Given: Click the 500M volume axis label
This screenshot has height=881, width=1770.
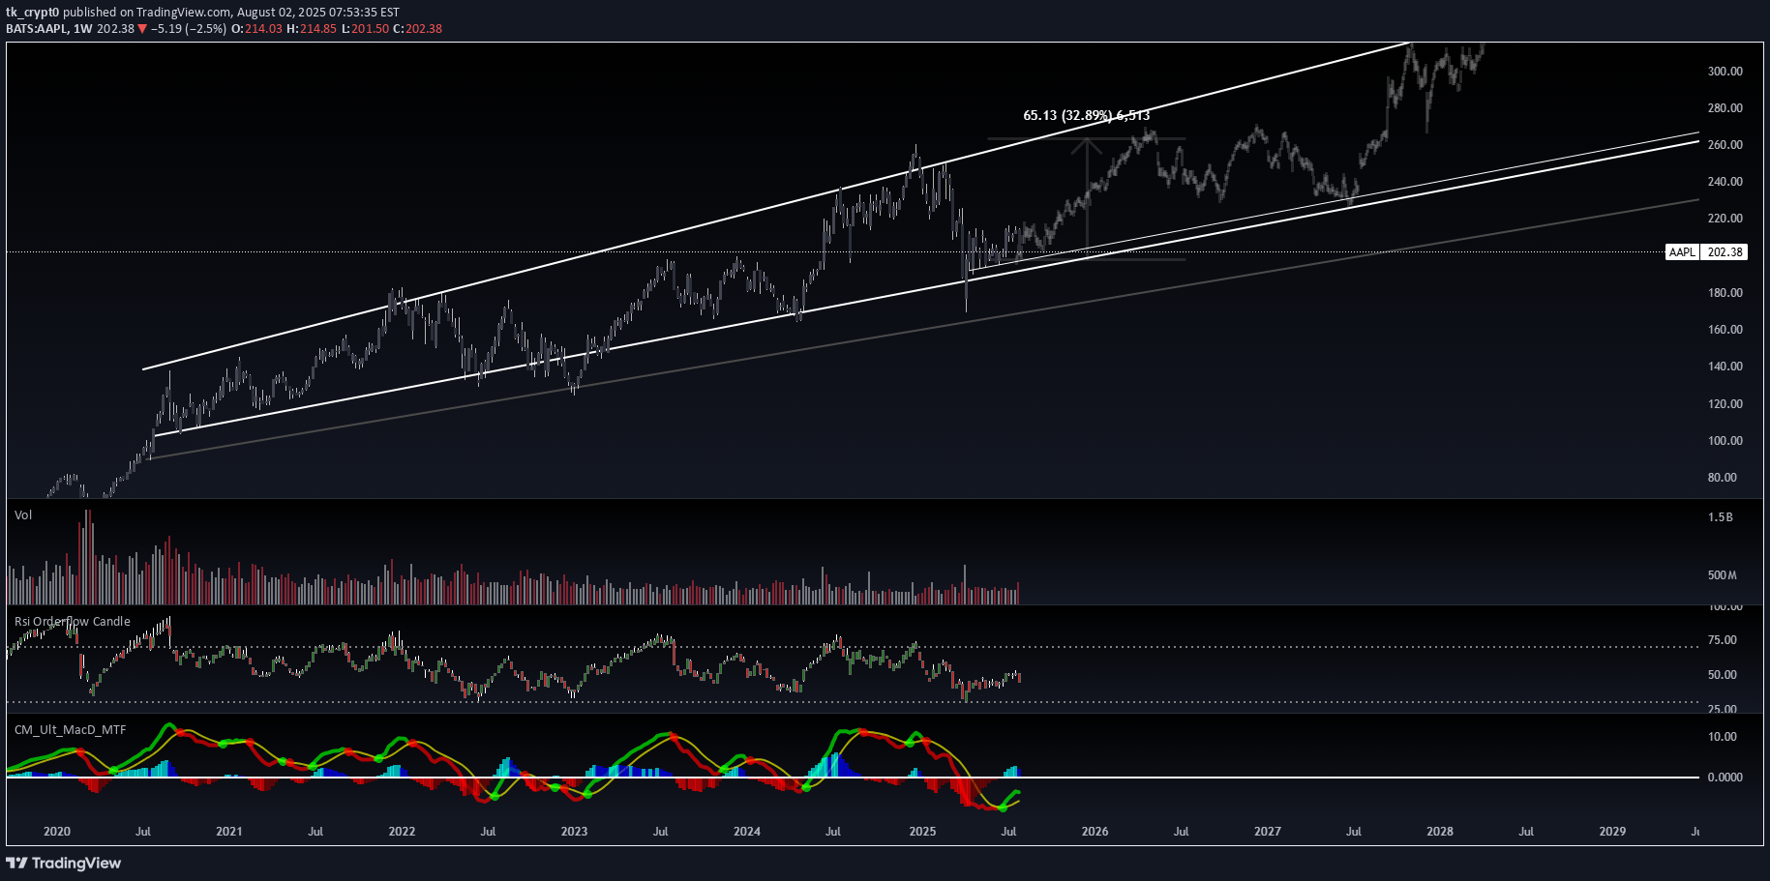Looking at the screenshot, I should tap(1723, 575).
